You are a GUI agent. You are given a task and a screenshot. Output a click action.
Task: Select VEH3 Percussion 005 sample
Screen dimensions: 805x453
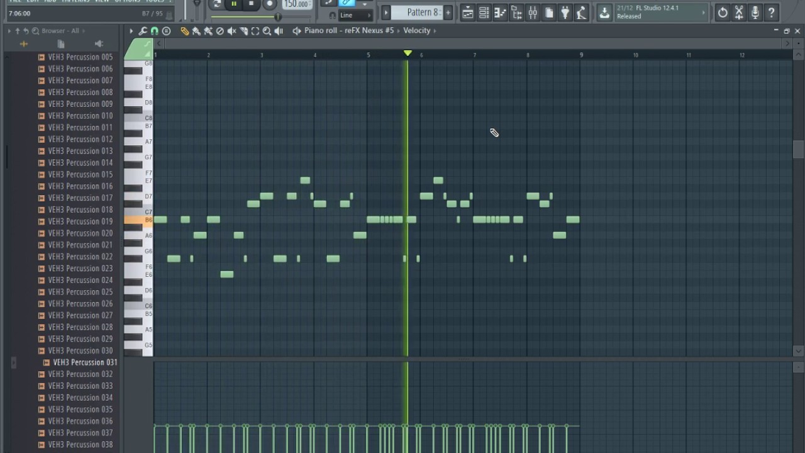(x=80, y=57)
